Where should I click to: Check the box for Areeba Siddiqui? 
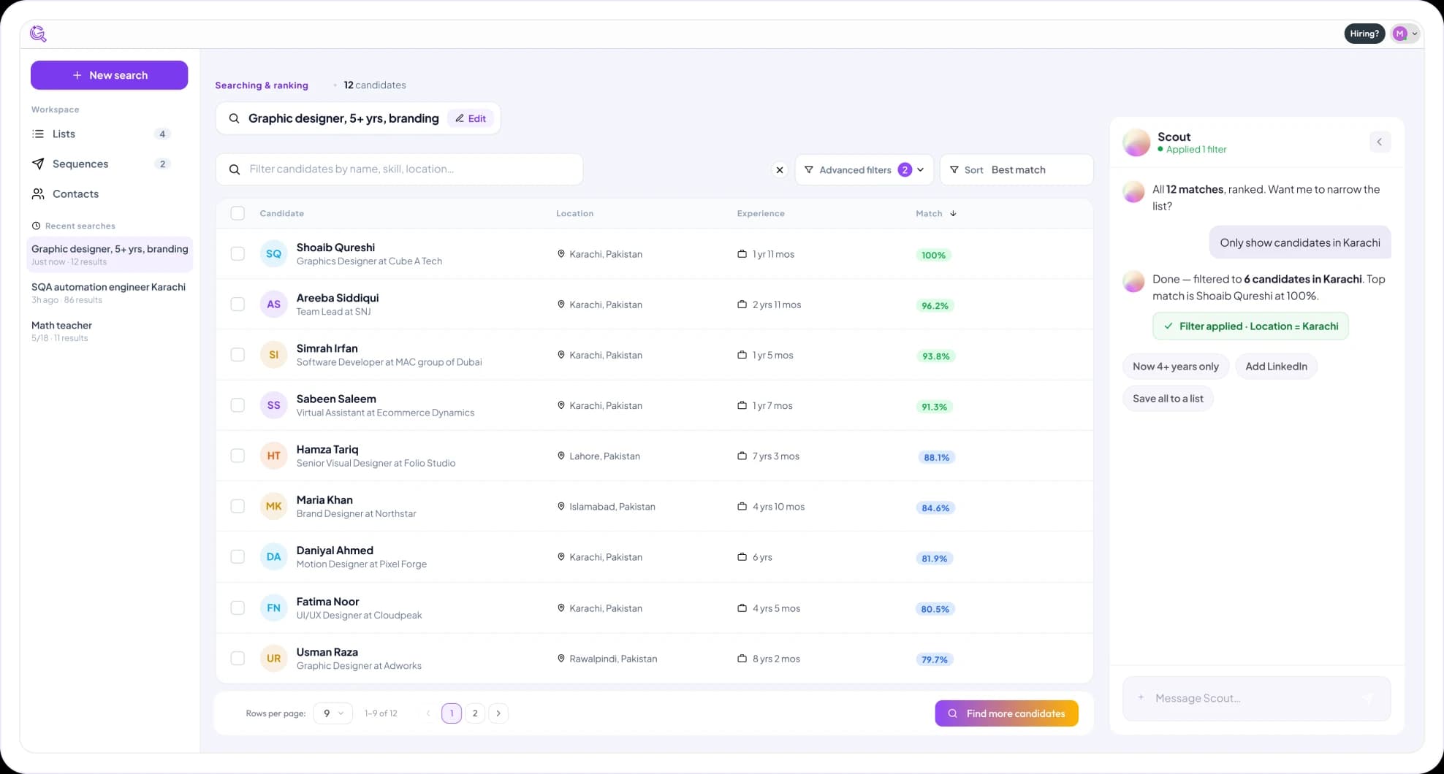click(x=237, y=304)
